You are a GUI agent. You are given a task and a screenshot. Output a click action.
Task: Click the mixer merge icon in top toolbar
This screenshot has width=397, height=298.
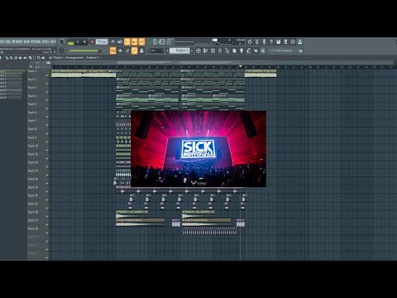pos(256,42)
